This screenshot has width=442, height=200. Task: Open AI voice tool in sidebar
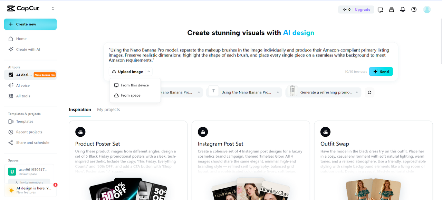tap(23, 85)
